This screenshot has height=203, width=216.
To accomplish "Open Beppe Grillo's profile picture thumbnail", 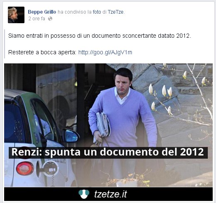I will pyautogui.click(x=16, y=15).
